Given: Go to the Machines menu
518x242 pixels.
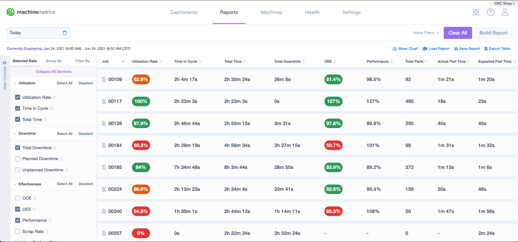Looking at the screenshot, I should pos(271,12).
